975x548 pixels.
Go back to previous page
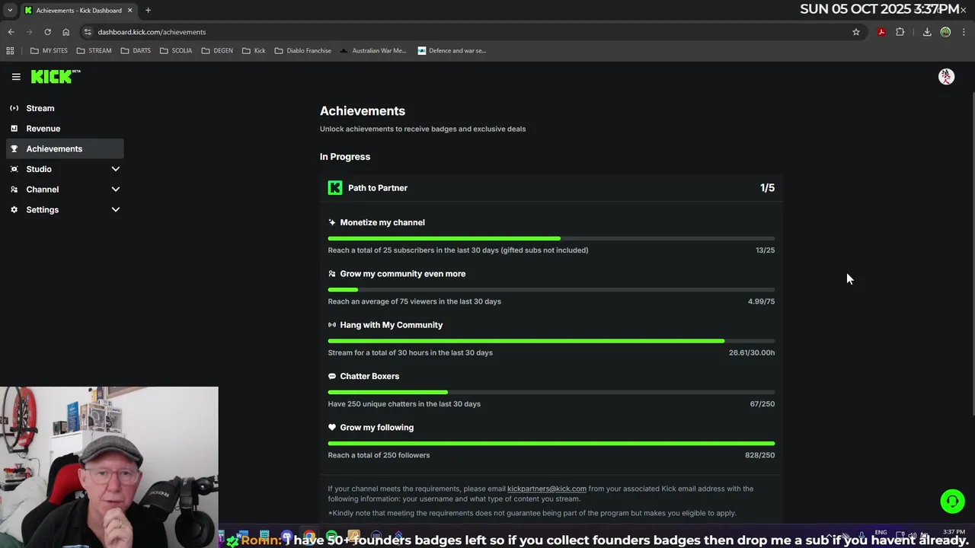pos(11,32)
